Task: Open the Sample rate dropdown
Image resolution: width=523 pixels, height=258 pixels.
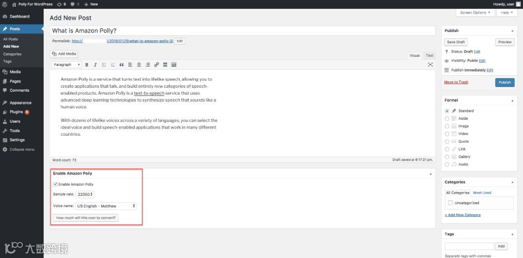Action: tap(85, 194)
